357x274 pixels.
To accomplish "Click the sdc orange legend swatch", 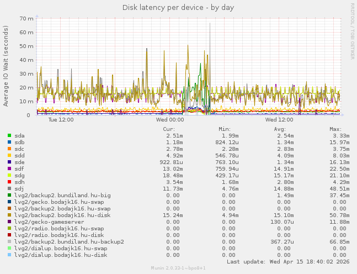I will pyautogui.click(x=9, y=149).
